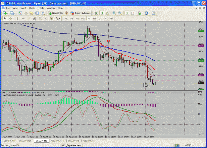
Task: Click the chart window icon beside File
Action: tap(3, 8)
